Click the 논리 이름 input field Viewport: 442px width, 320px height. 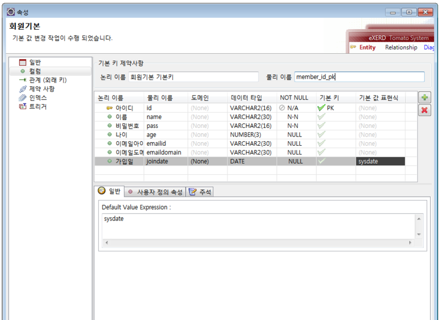coord(194,77)
